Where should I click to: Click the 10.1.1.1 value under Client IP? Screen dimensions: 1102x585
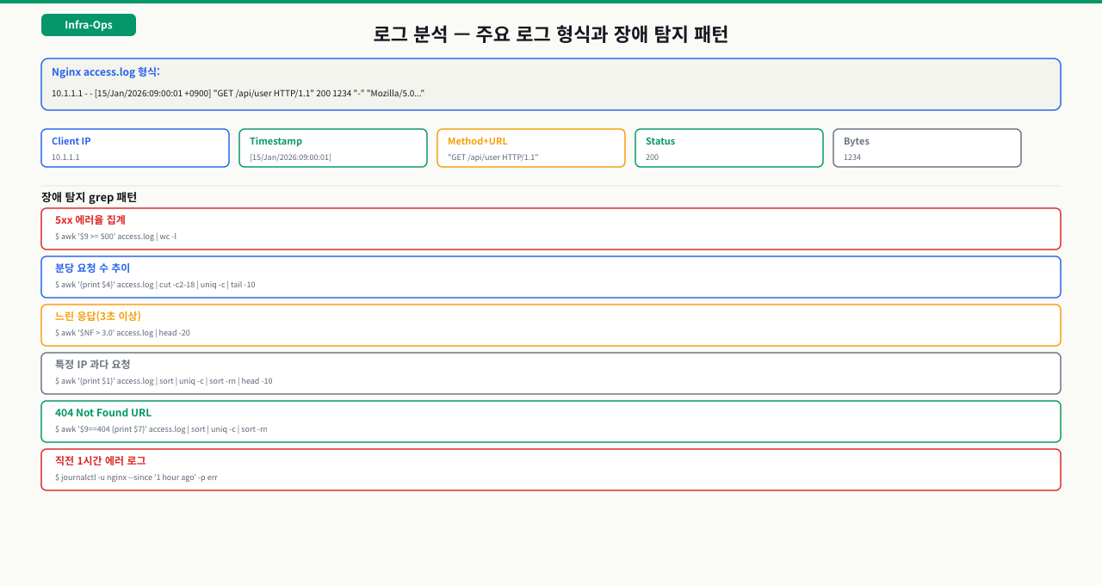[65, 157]
